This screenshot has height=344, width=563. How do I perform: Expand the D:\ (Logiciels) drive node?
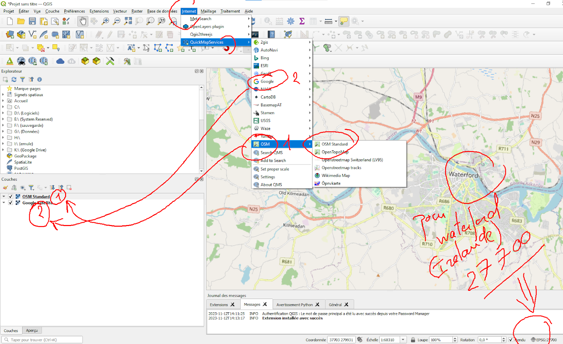[3, 113]
